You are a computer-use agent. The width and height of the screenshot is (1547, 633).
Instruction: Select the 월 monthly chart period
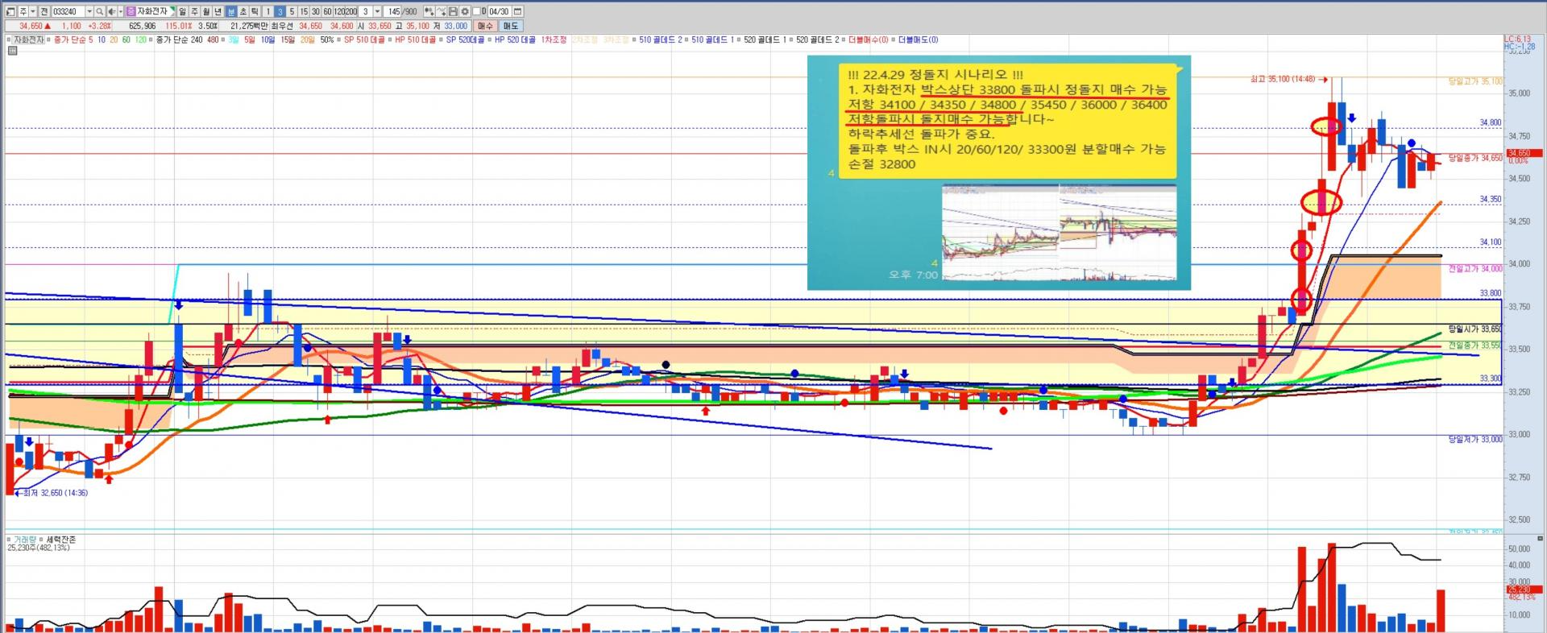207,11
